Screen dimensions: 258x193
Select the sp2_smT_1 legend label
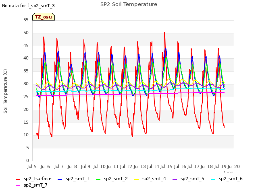click(77, 179)
